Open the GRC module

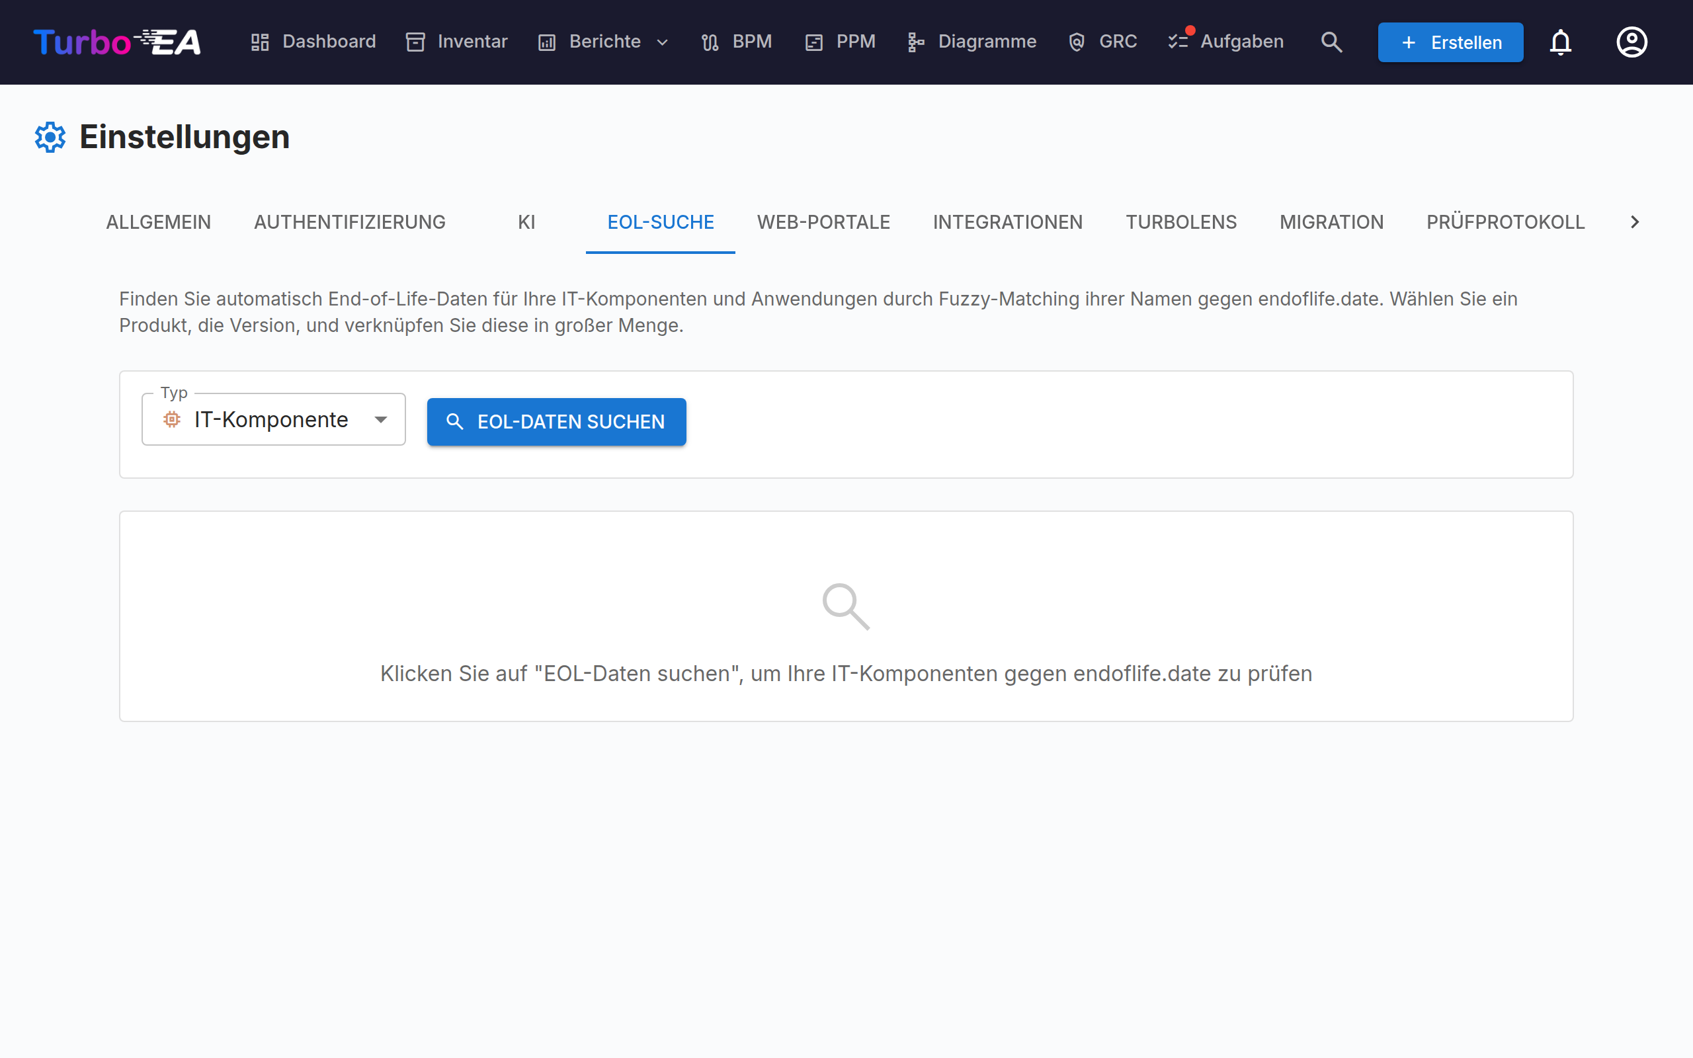coord(1102,42)
